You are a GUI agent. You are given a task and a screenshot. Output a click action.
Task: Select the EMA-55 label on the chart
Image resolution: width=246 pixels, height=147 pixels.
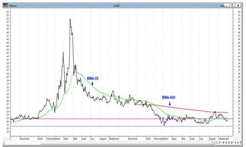coord(93,78)
